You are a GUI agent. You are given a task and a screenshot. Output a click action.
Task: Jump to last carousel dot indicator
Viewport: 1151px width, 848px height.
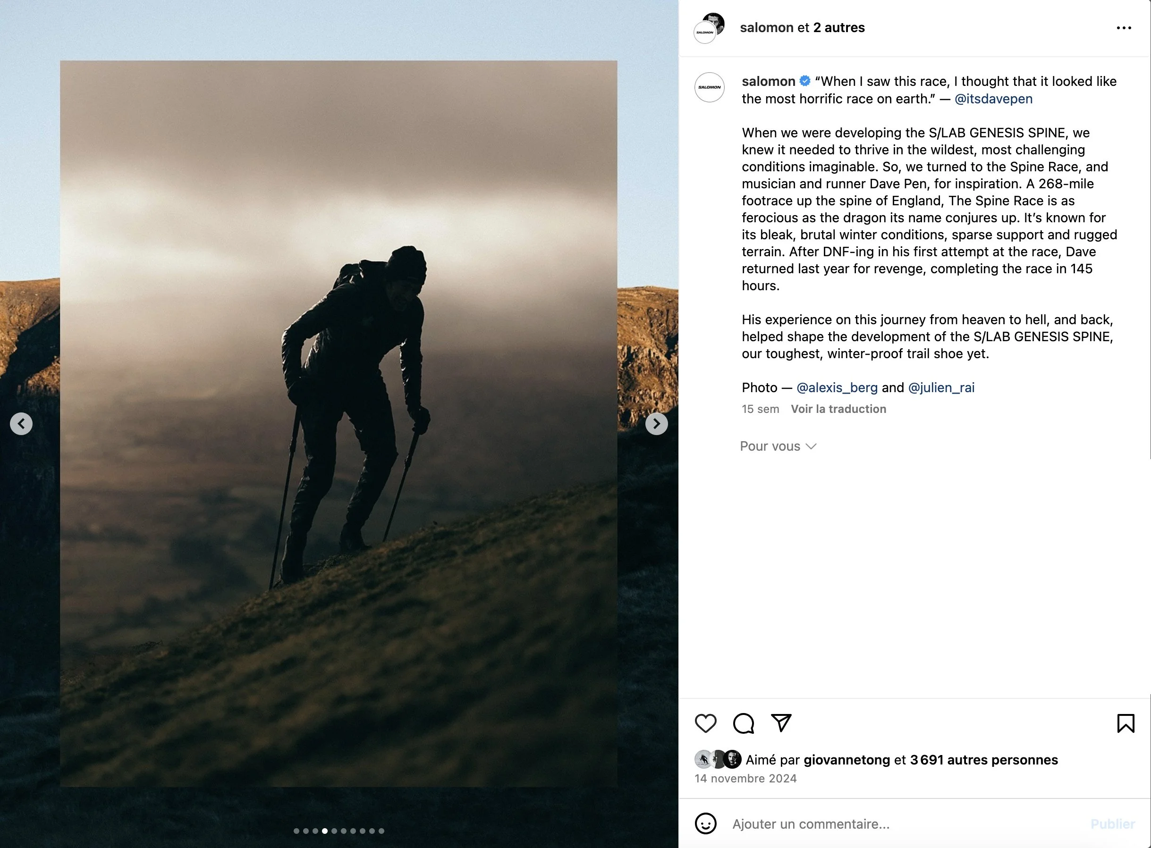point(381,831)
